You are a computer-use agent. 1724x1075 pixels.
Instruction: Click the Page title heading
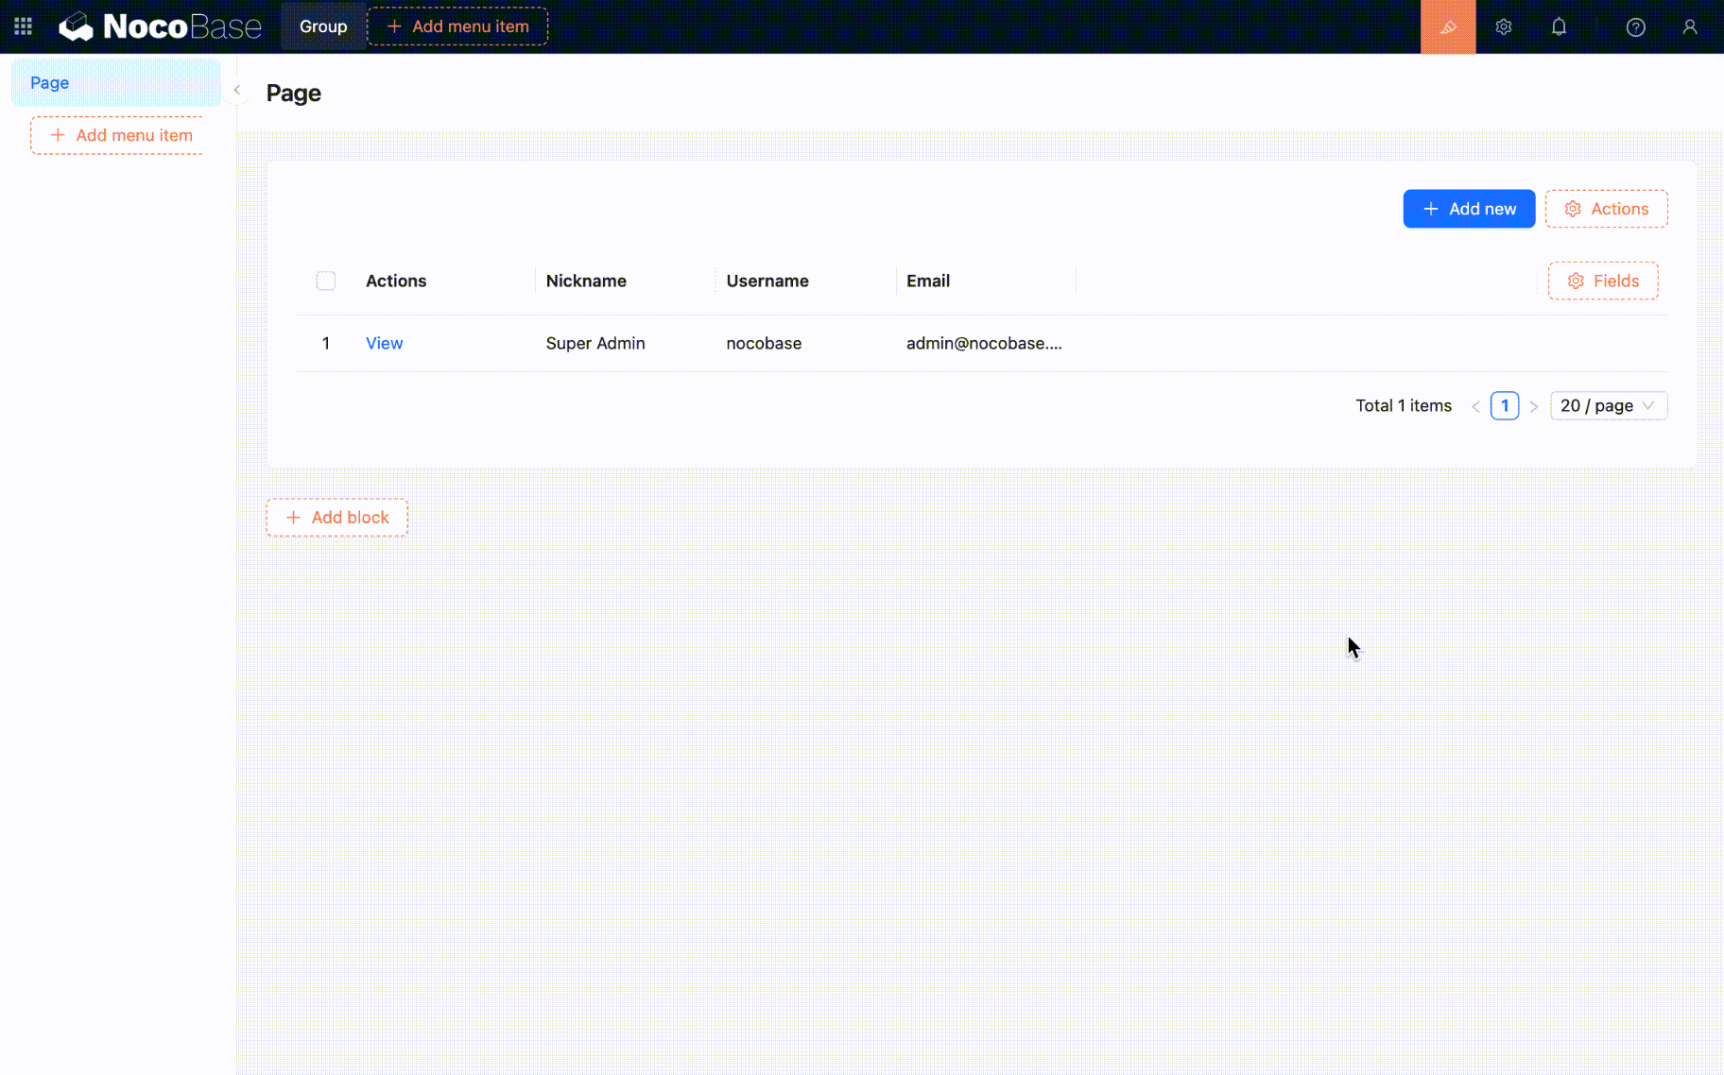294,93
